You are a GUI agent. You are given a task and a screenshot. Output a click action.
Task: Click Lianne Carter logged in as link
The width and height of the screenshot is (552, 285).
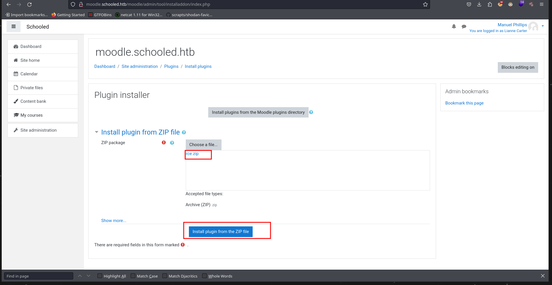tap(516, 31)
